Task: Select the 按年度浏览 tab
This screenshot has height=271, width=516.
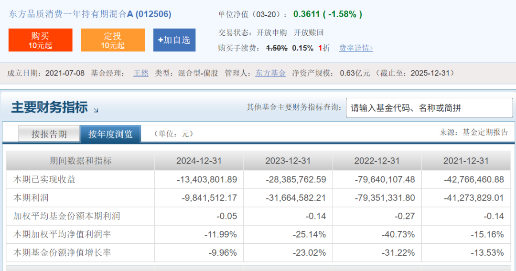Action: [110, 134]
